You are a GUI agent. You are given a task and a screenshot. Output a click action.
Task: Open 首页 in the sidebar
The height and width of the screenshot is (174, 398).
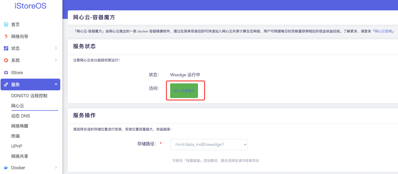15,24
